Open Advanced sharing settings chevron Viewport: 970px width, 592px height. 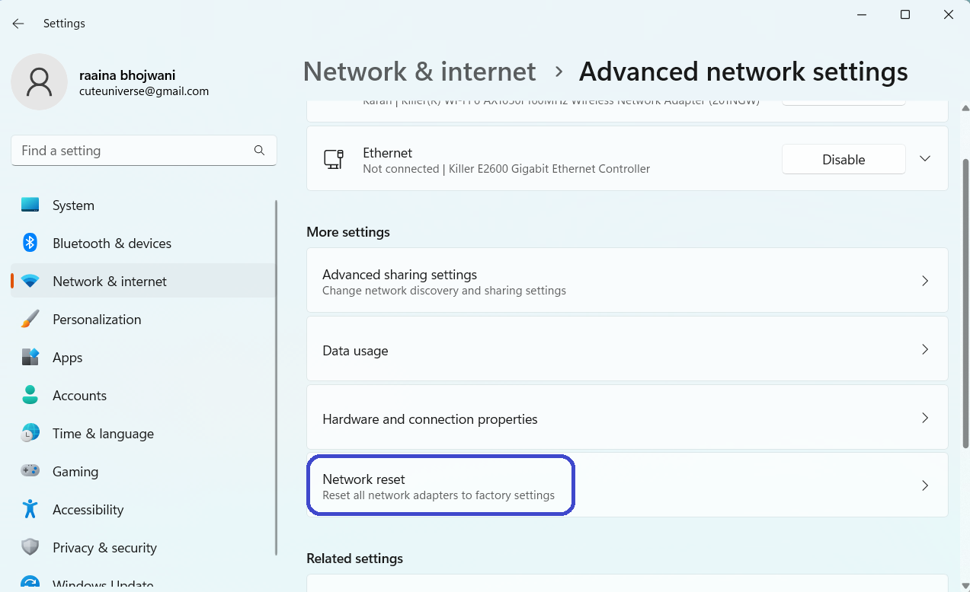click(925, 281)
